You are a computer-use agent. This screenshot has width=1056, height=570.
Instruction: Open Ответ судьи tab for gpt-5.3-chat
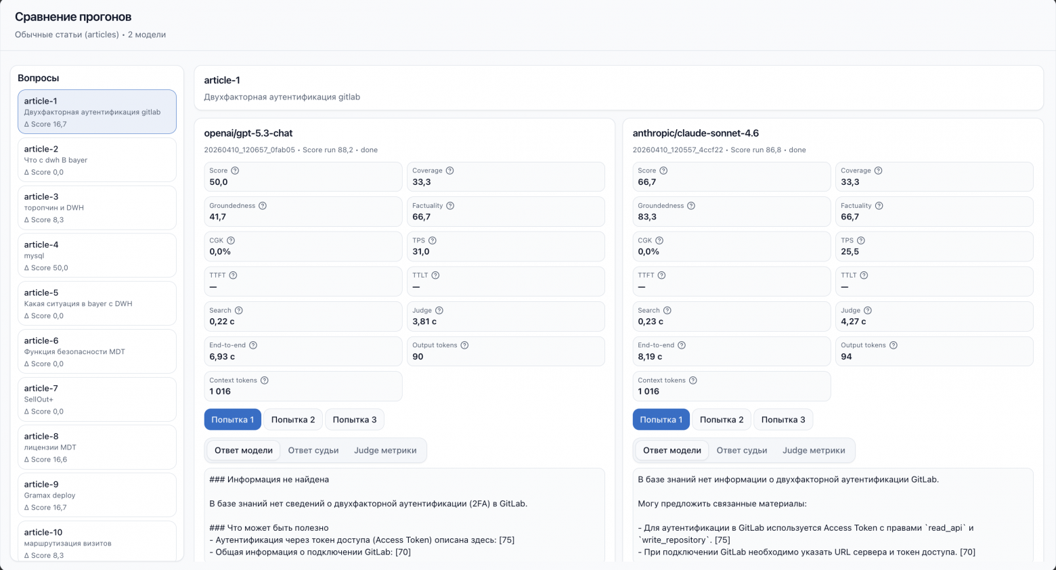(x=313, y=450)
